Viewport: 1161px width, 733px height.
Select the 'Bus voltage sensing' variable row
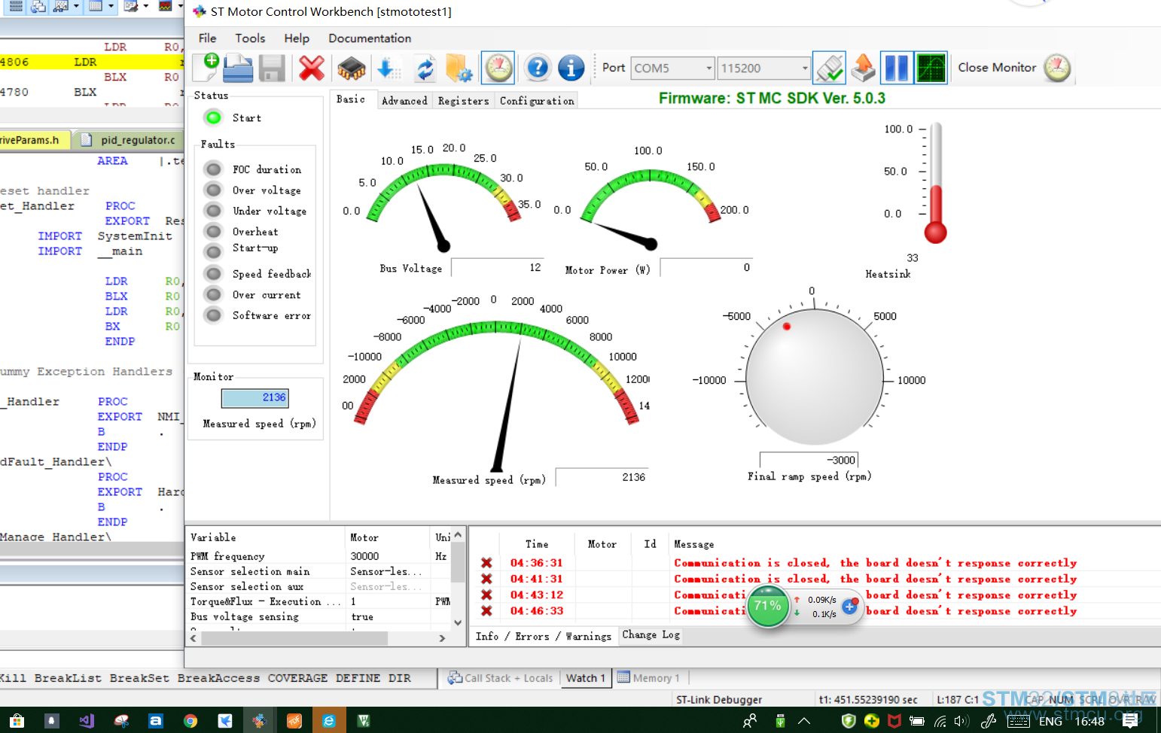click(319, 616)
